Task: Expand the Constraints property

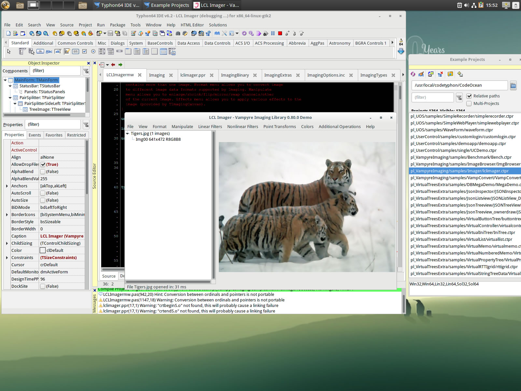Action: point(7,257)
